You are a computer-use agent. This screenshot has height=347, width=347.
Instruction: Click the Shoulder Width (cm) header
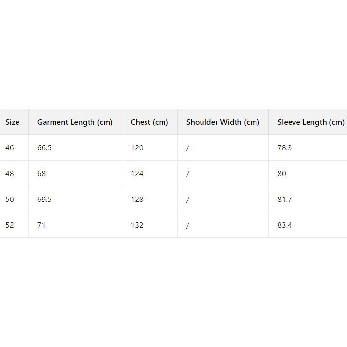pos(223,122)
